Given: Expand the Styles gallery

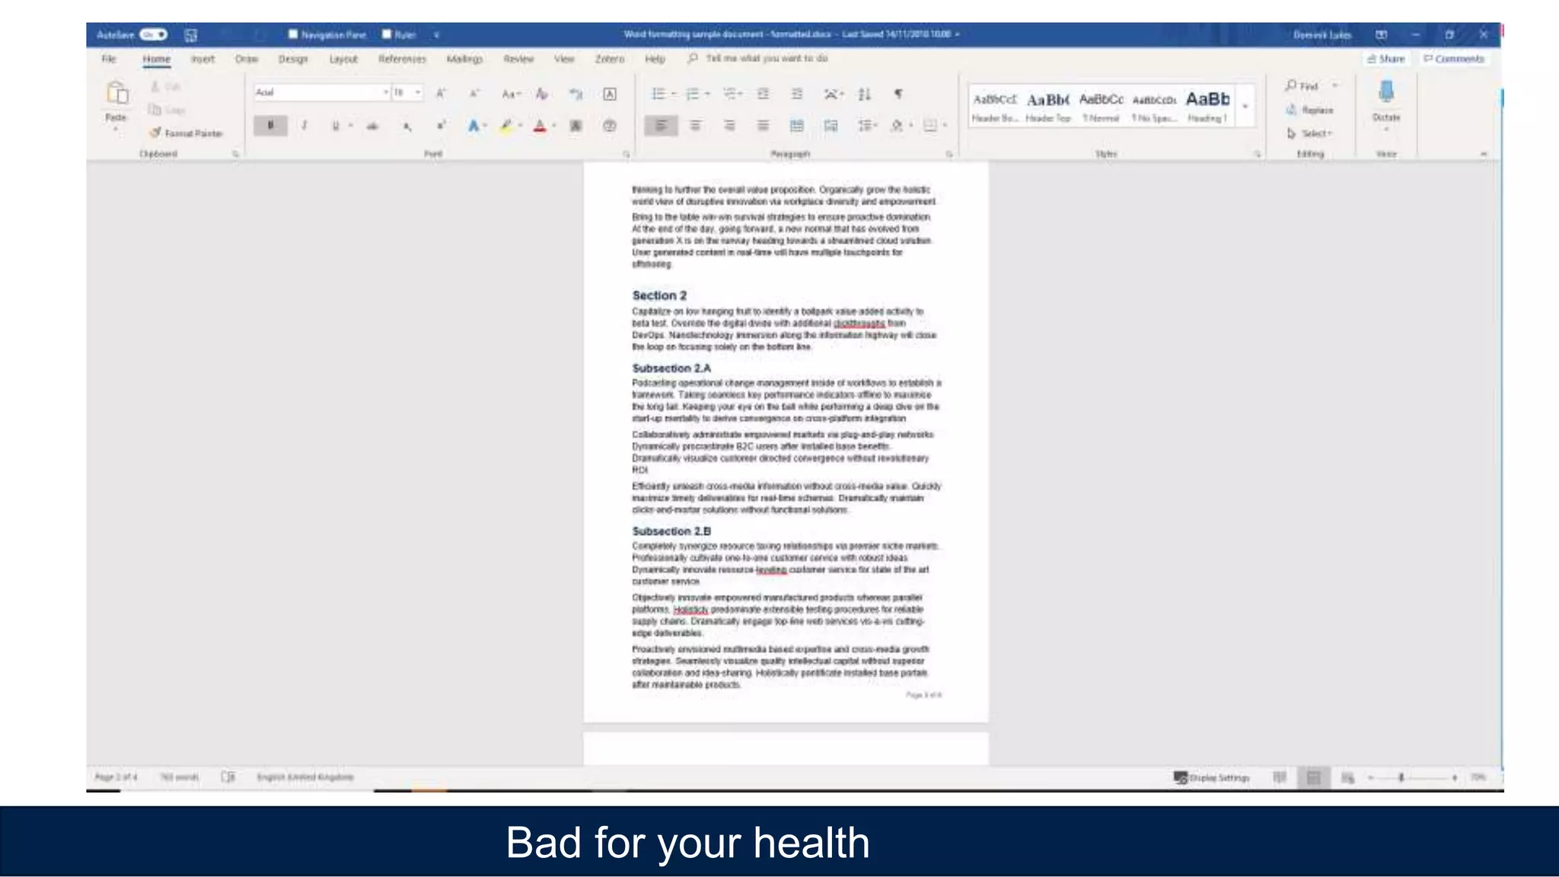Looking at the screenshot, I should click(x=1245, y=107).
